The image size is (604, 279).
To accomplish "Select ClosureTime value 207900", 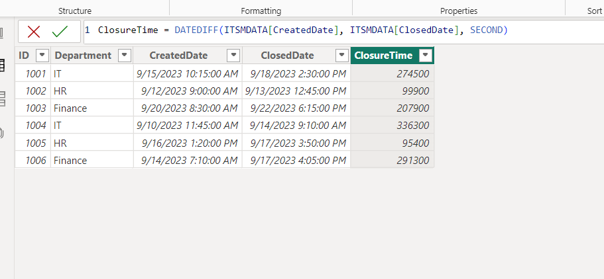I will [x=393, y=108].
